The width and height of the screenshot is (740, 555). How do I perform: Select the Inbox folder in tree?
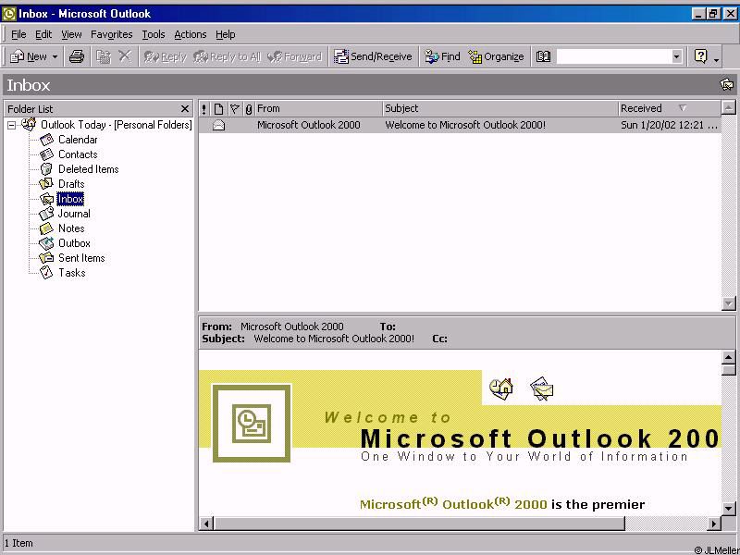70,199
